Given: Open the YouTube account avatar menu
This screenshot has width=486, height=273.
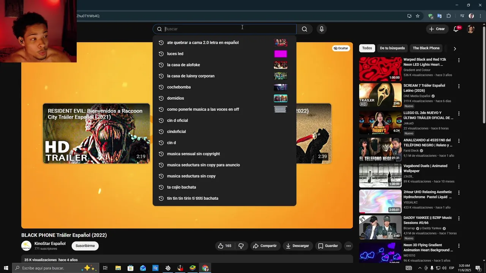Looking at the screenshot, I should click(471, 29).
